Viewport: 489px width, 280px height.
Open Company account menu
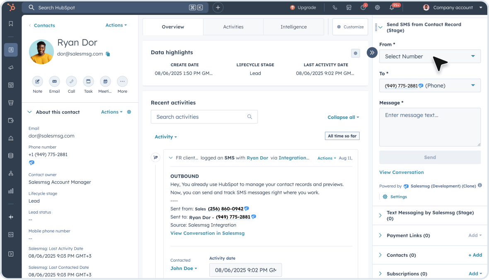[453, 7]
